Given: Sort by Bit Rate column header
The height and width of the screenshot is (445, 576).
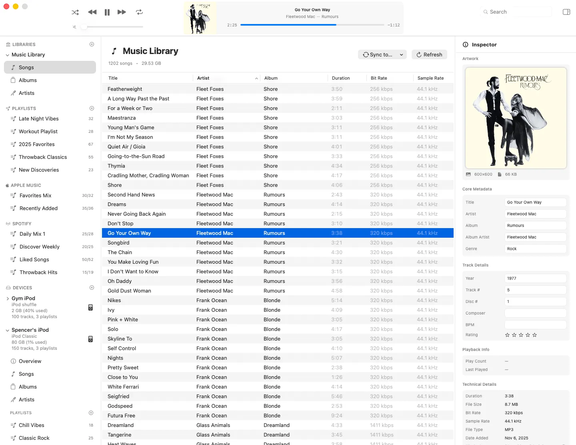Looking at the screenshot, I should (390, 78).
